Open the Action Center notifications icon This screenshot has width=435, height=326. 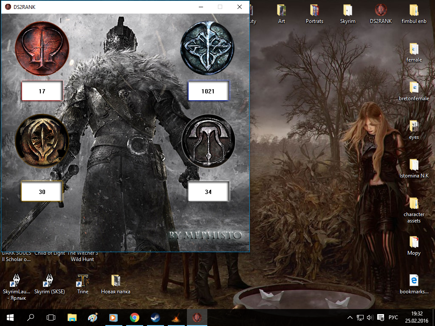[x=381, y=318]
